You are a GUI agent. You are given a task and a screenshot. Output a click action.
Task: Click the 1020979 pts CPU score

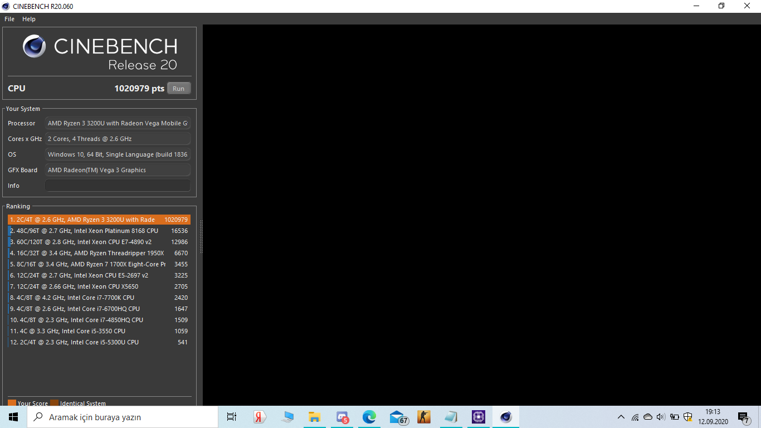139,89
